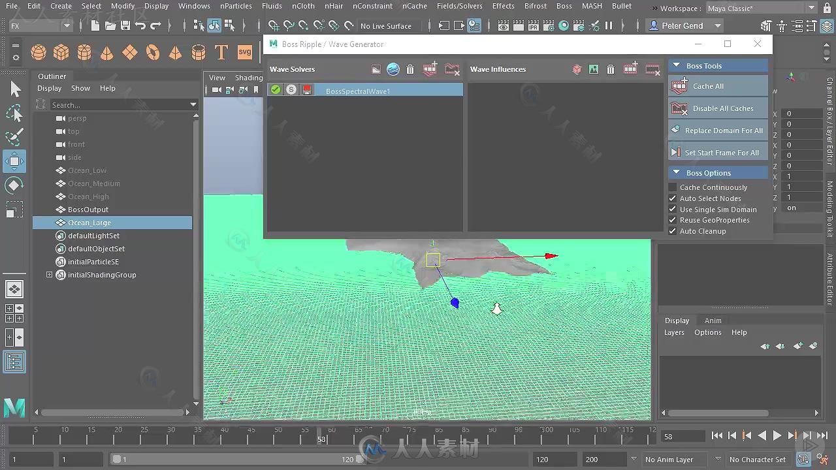Screen dimensions: 836x470
Task: Open the Boss menu
Action: click(x=564, y=6)
